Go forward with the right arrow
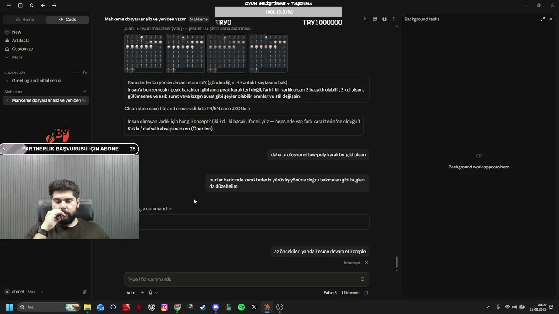The height and width of the screenshot is (314, 559). coord(54,6)
